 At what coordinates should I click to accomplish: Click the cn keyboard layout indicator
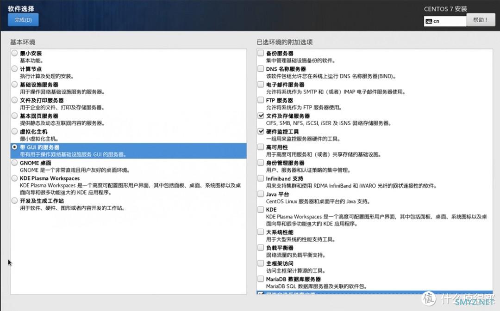pyautogui.click(x=445, y=21)
